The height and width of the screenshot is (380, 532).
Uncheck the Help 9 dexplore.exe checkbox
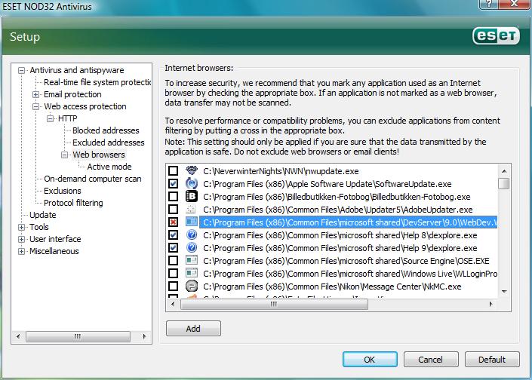pyautogui.click(x=173, y=248)
